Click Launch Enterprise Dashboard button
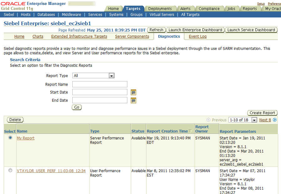The width and height of the screenshot is (281, 194). click(x=195, y=30)
